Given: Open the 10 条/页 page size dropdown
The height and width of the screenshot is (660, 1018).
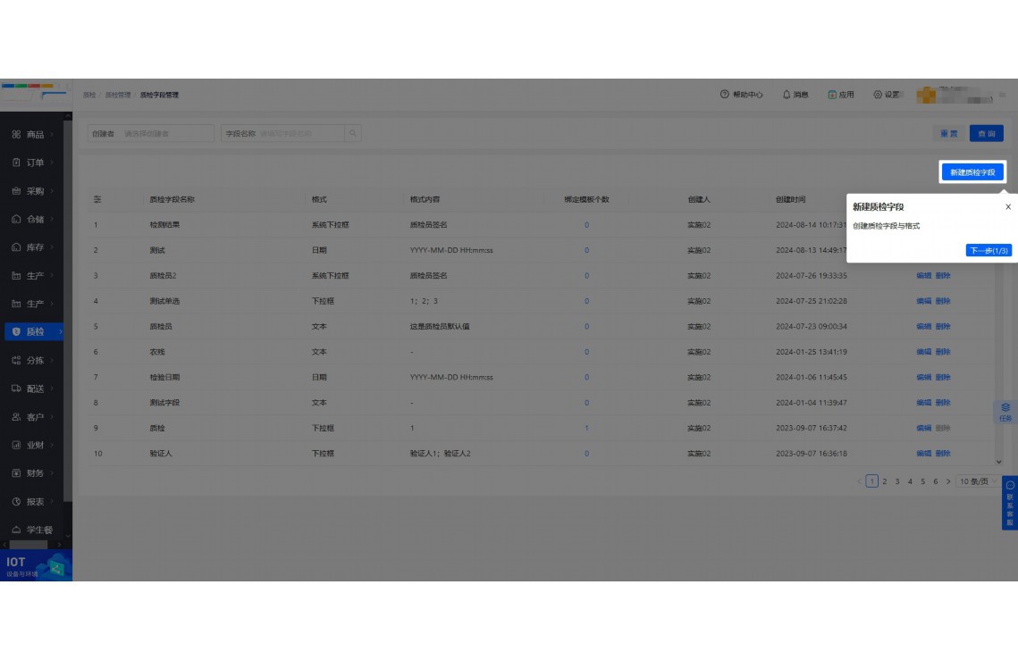Looking at the screenshot, I should coord(978,481).
